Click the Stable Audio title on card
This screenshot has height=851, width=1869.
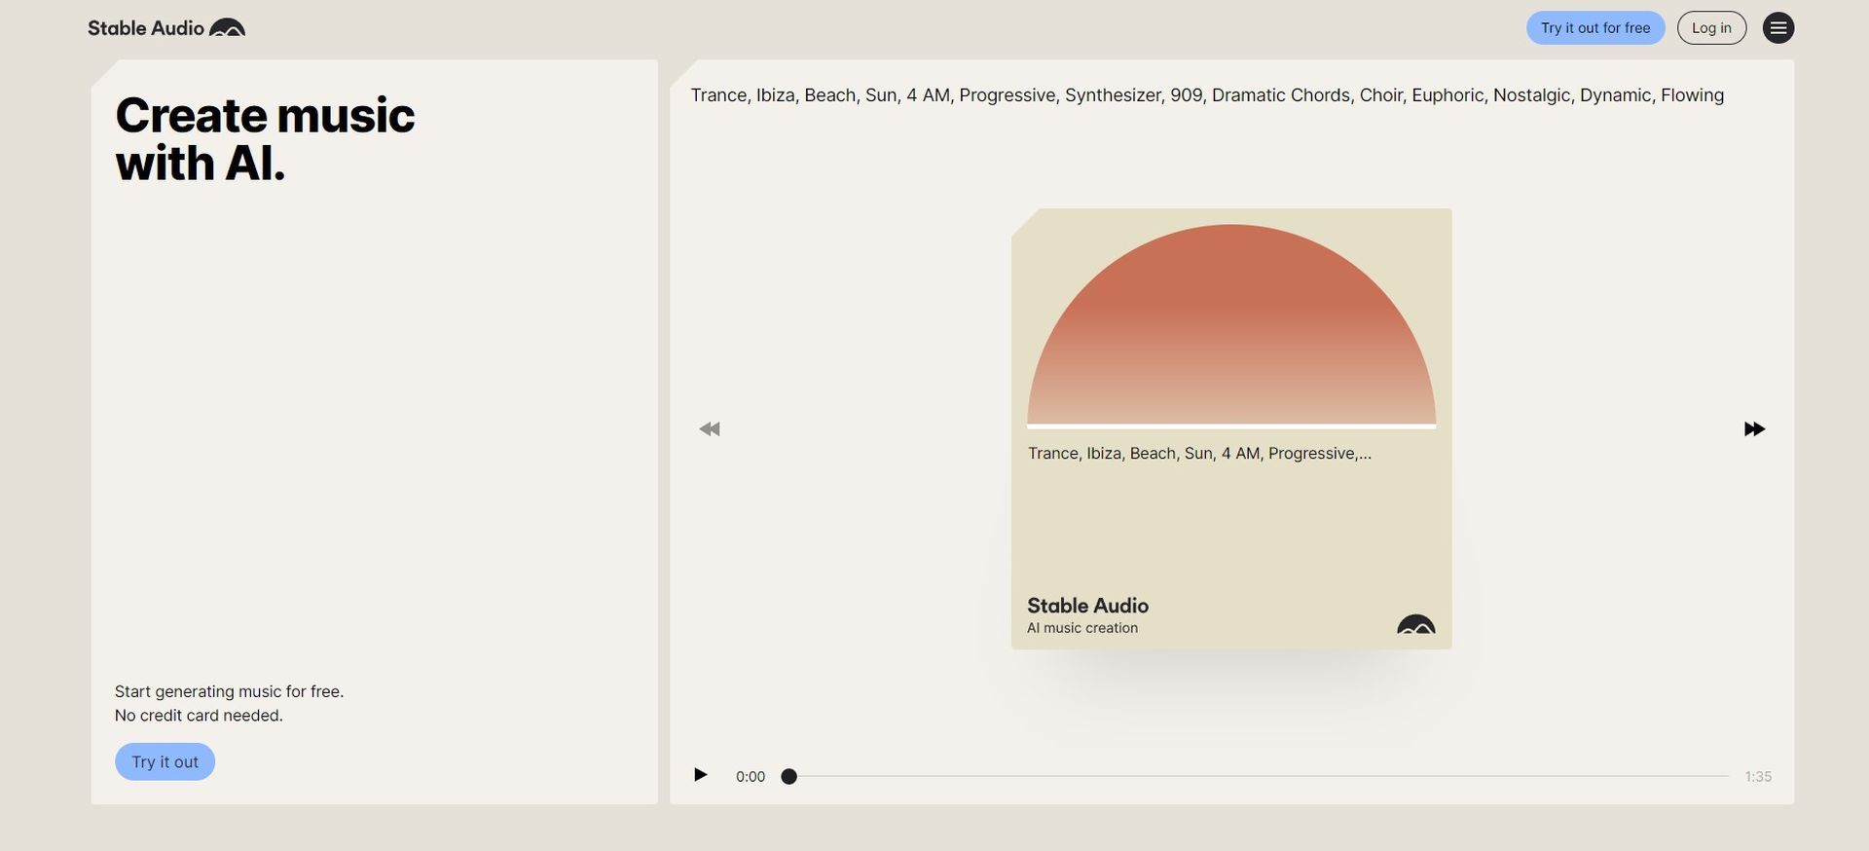click(x=1087, y=606)
